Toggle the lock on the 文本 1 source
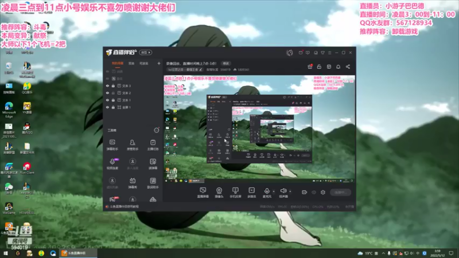This screenshot has width=459, height=258. pos(113,100)
